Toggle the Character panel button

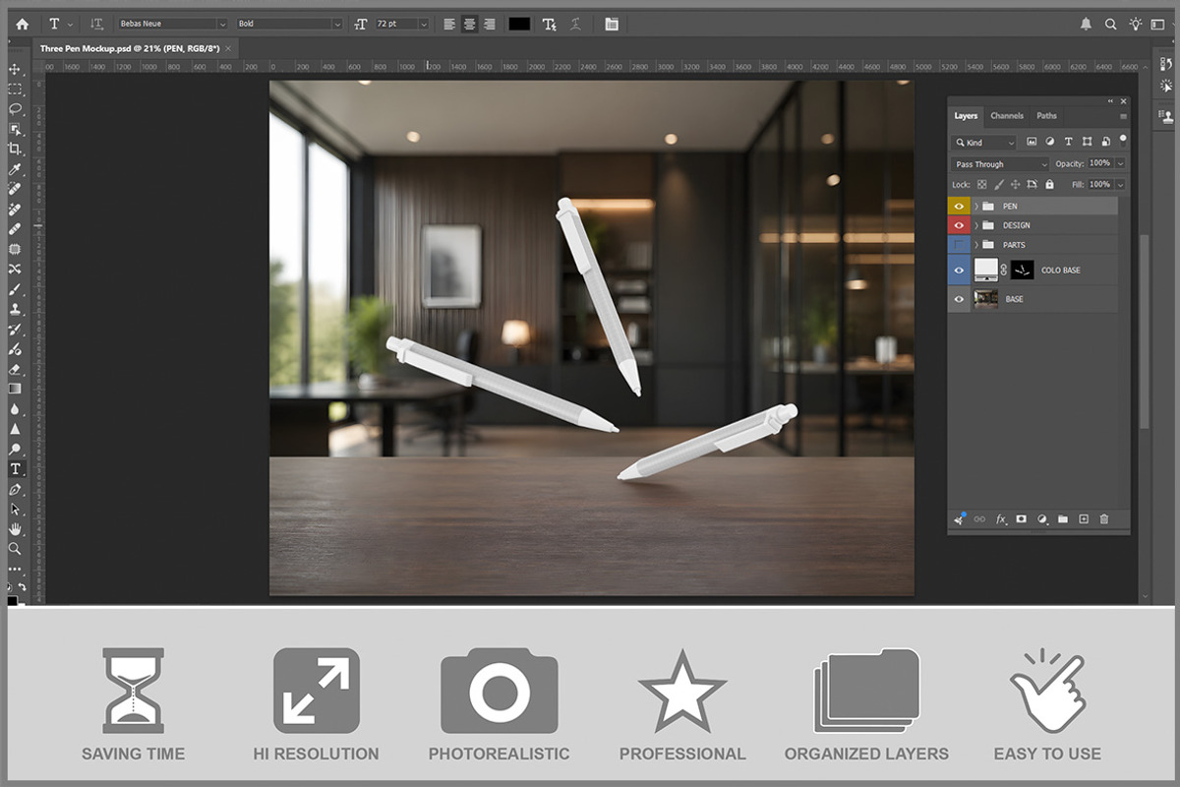(612, 24)
